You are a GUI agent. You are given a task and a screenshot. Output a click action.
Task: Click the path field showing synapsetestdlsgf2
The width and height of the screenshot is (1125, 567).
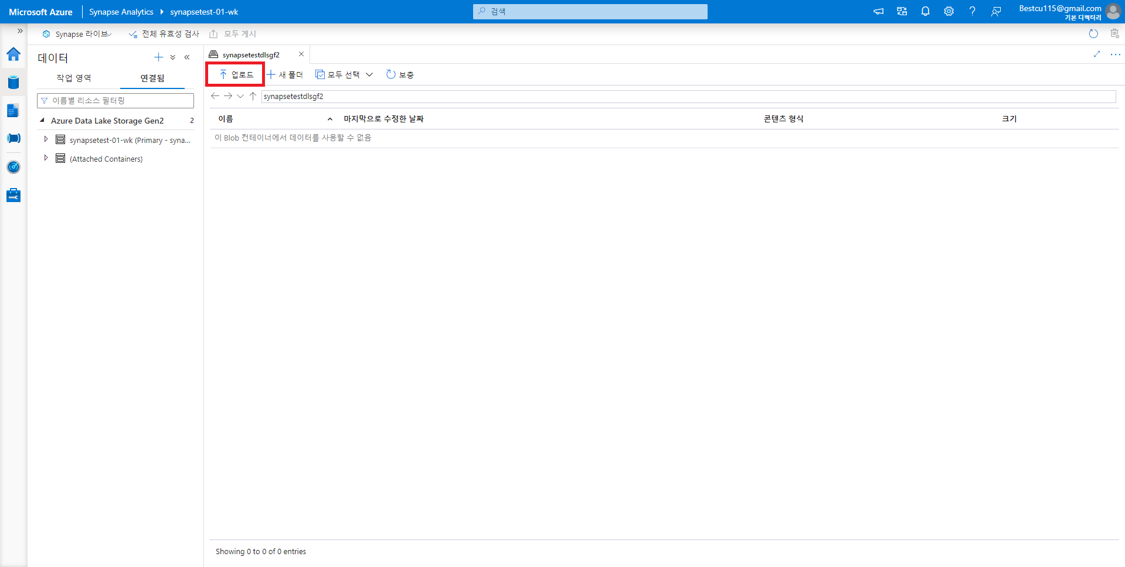pos(689,96)
